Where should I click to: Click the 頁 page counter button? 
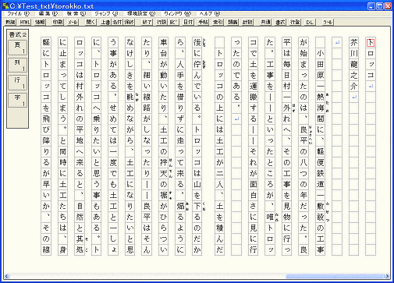click(17, 48)
